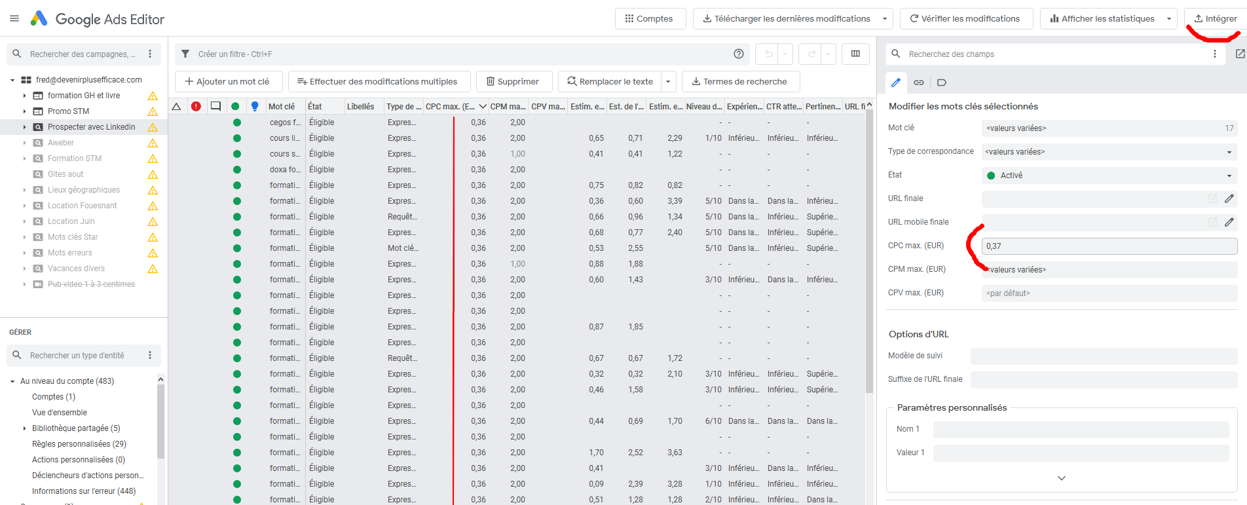Open the hamburger main menu
1247x505 pixels.
14,18
